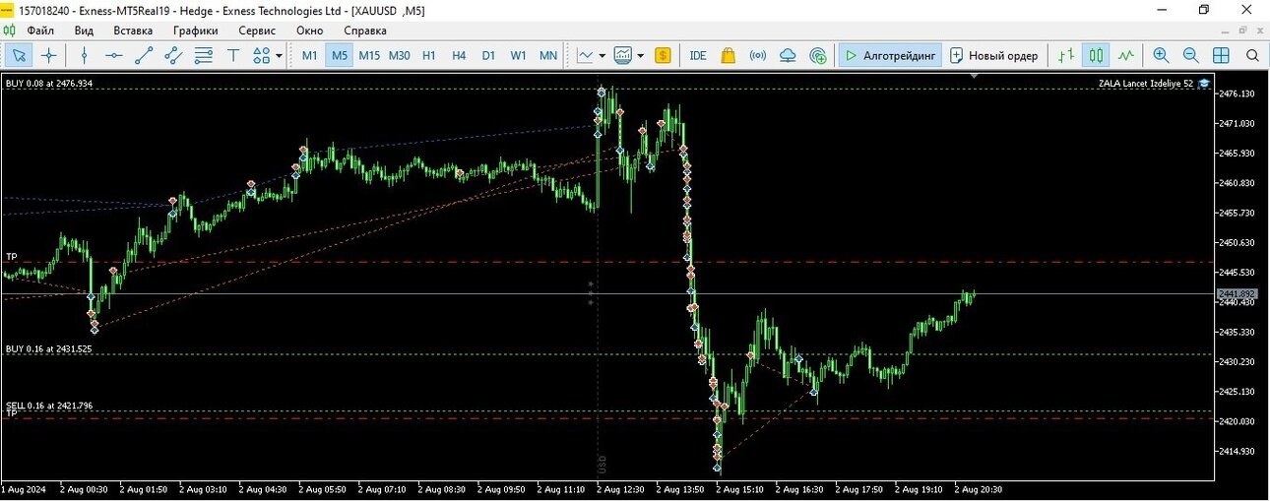Click the BUY 0.16 at 2431.525 label
The width and height of the screenshot is (1270, 501).
[49, 348]
